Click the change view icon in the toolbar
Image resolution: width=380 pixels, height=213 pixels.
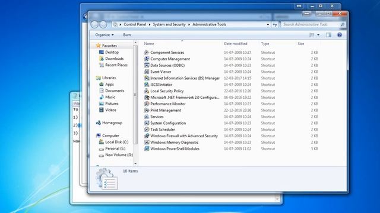[311, 35]
